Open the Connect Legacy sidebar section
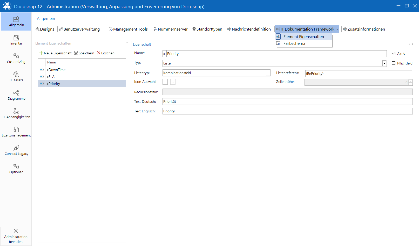Screen dimensions: 419x246 pos(16,150)
